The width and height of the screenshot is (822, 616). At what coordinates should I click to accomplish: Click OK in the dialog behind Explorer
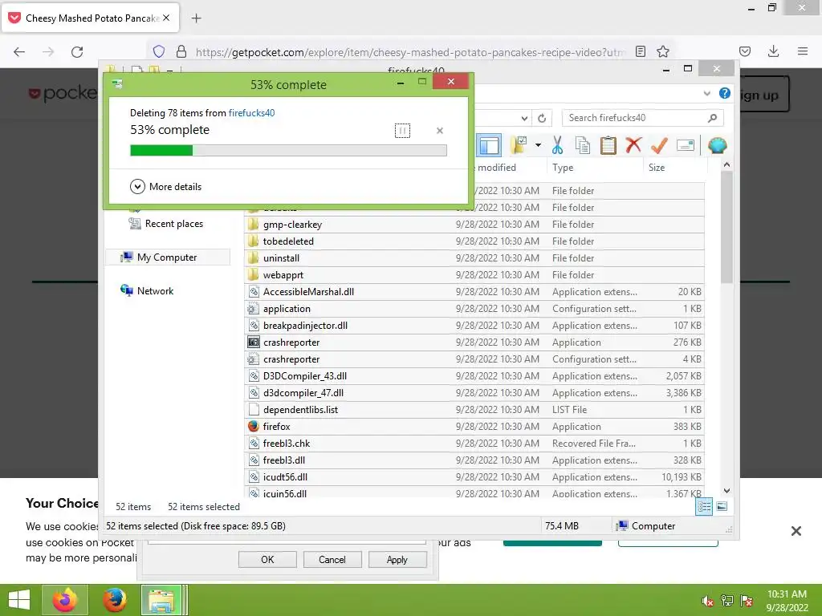267,559
